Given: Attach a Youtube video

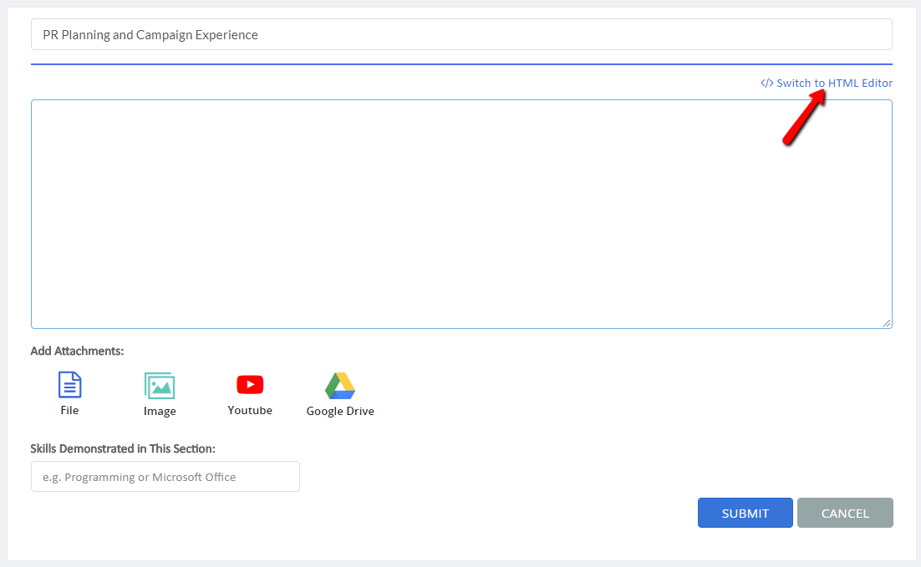Looking at the screenshot, I should pos(250,385).
